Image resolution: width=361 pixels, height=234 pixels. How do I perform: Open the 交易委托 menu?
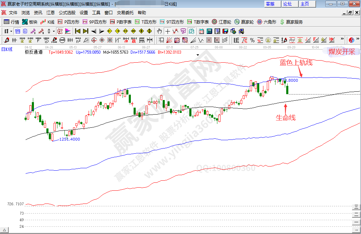point(125,13)
